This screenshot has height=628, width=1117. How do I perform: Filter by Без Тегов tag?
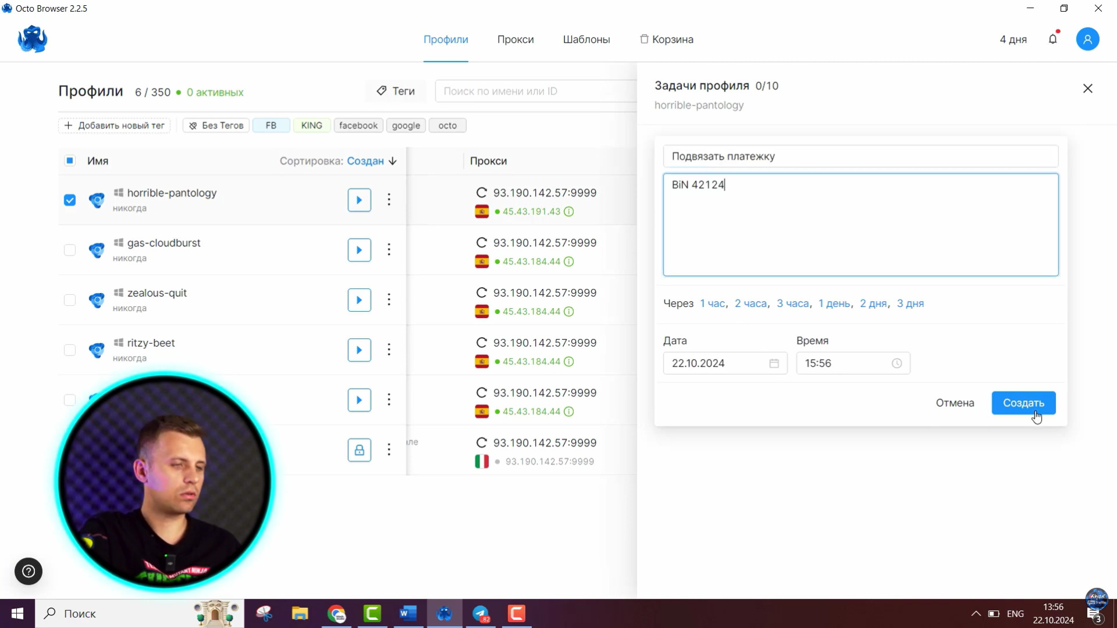tap(216, 126)
